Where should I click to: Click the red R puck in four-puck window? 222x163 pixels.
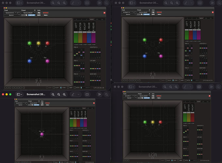(161, 40)
